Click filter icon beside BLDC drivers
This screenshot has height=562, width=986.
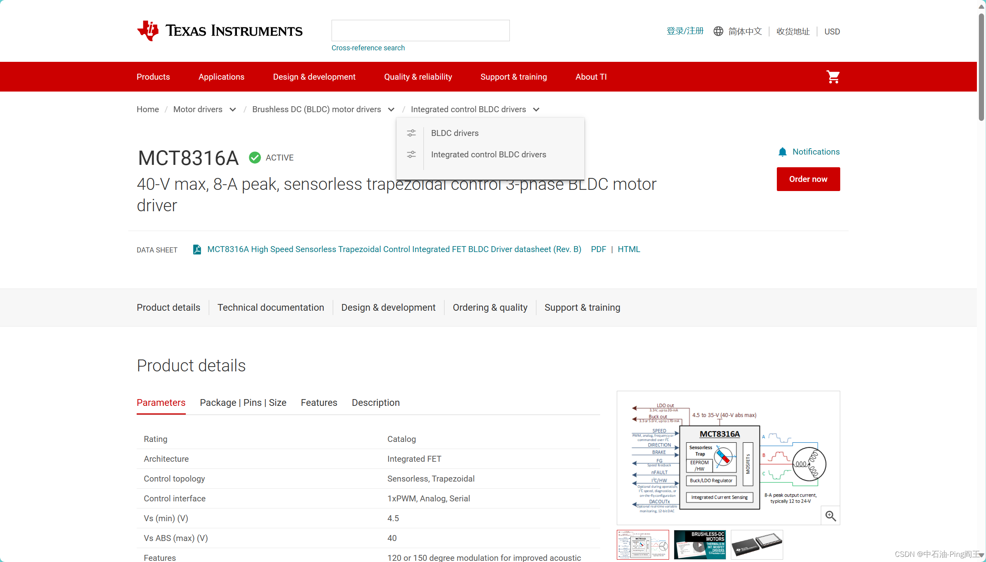411,133
